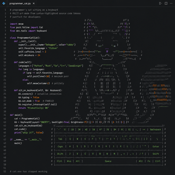Click the "QWERTY" string in Keyboard call

[x=45, y=122]
